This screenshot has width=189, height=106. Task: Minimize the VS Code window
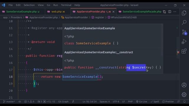pyautogui.click(x=166, y=5)
